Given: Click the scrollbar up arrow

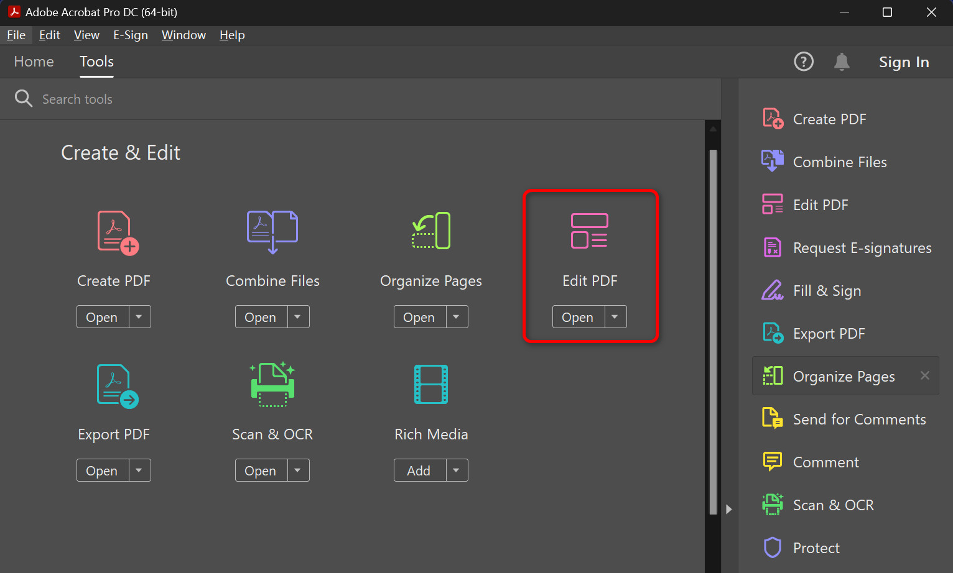Looking at the screenshot, I should (x=713, y=129).
